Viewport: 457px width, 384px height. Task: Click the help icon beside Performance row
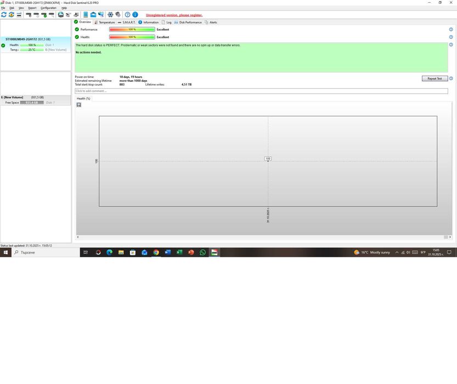451,30
